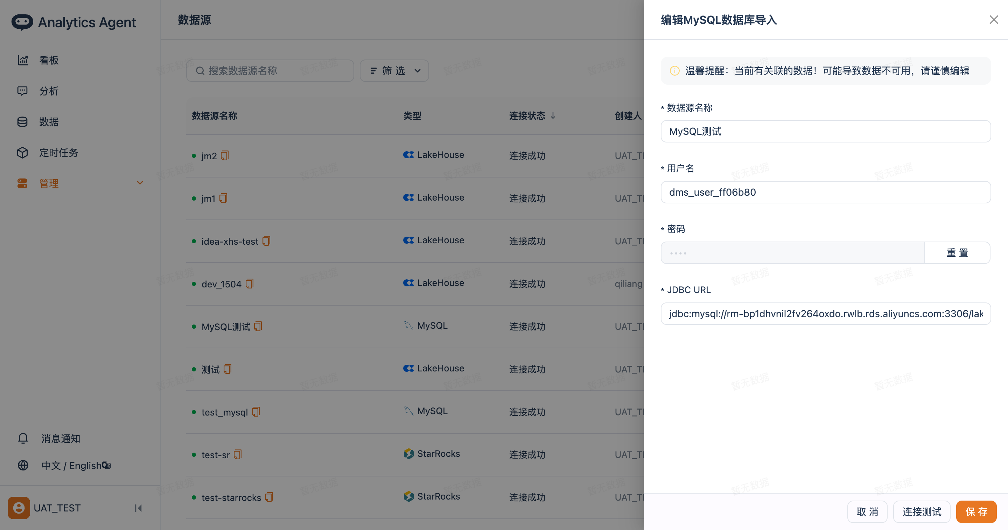Open 消息通知 notifications

61,438
